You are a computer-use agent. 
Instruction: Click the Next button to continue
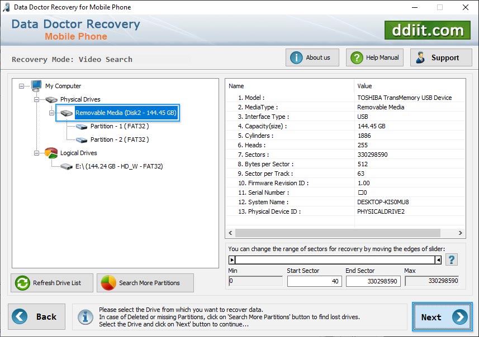pyautogui.click(x=442, y=317)
